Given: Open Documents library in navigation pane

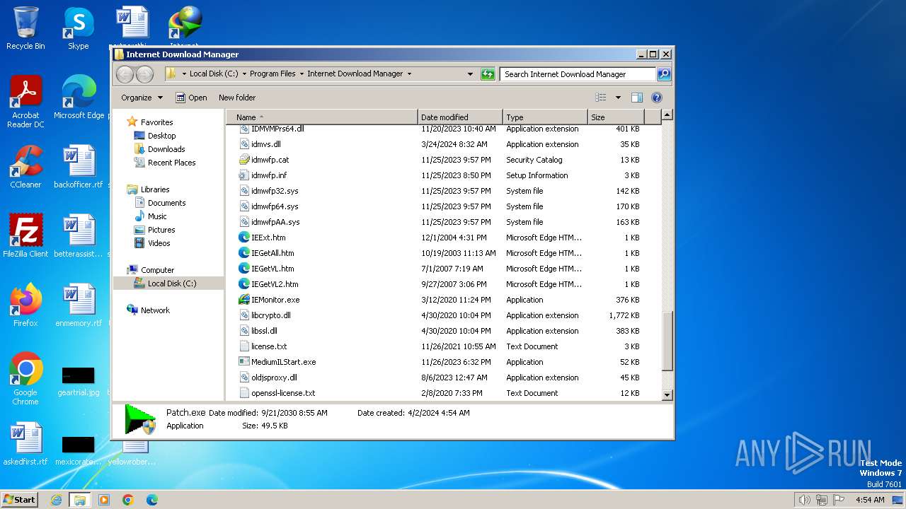Looking at the screenshot, I should point(166,203).
